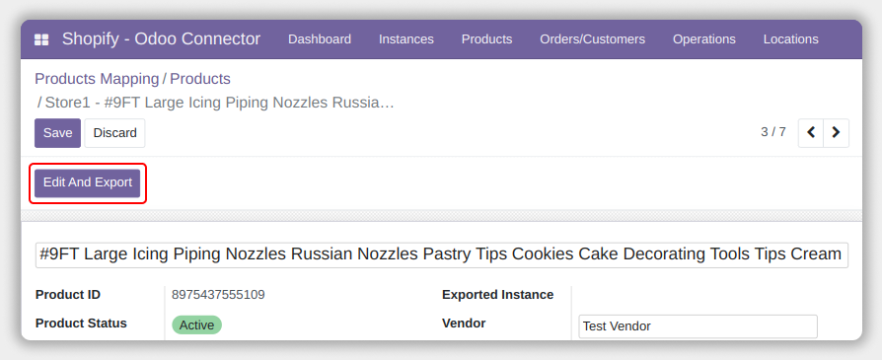This screenshot has height=360, width=882.
Task: Save the product record
Action: point(57,133)
